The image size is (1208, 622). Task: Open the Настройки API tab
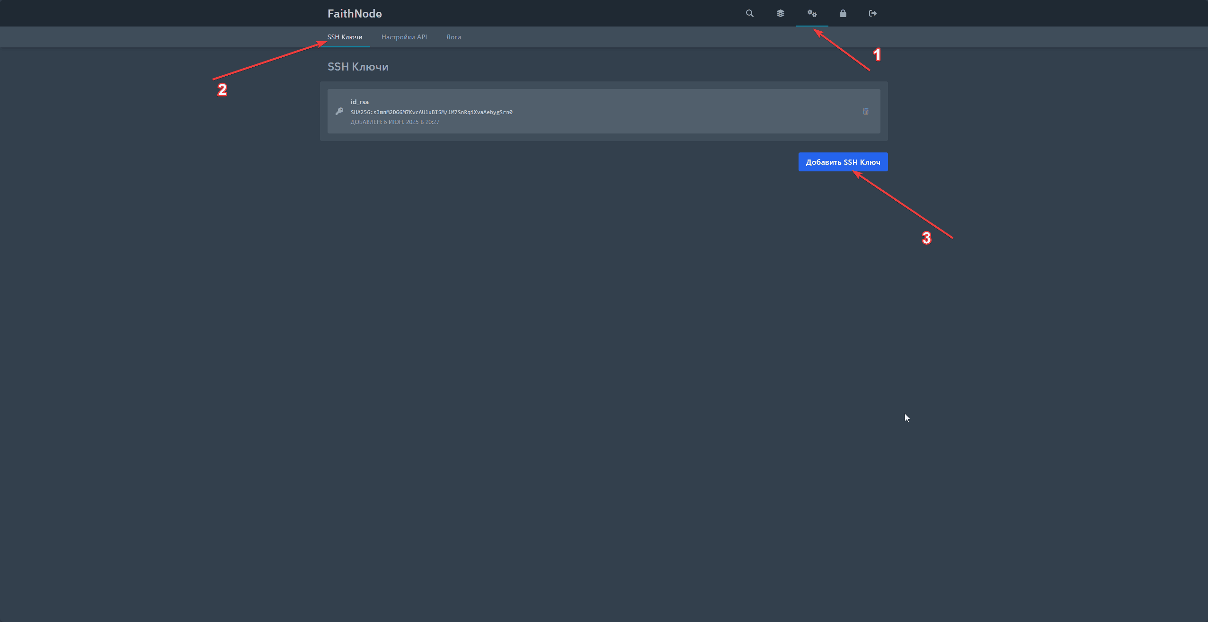click(x=404, y=37)
